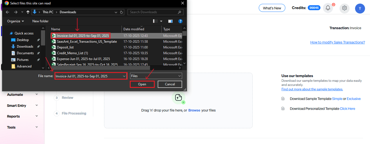Click the refresh icon in address bar
370x144 pixels.
click(122, 12)
